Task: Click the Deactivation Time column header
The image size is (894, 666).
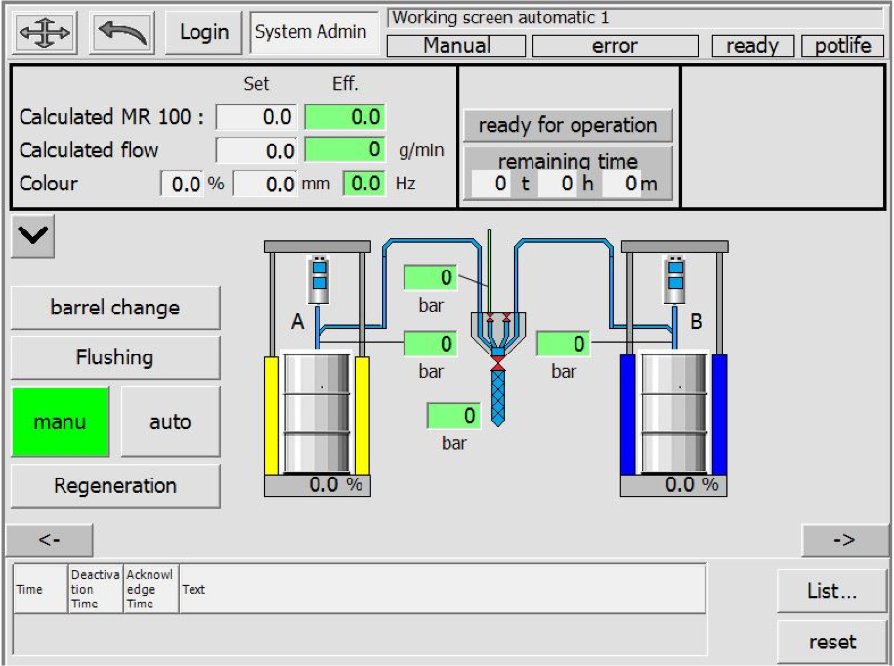Action: coord(96,589)
